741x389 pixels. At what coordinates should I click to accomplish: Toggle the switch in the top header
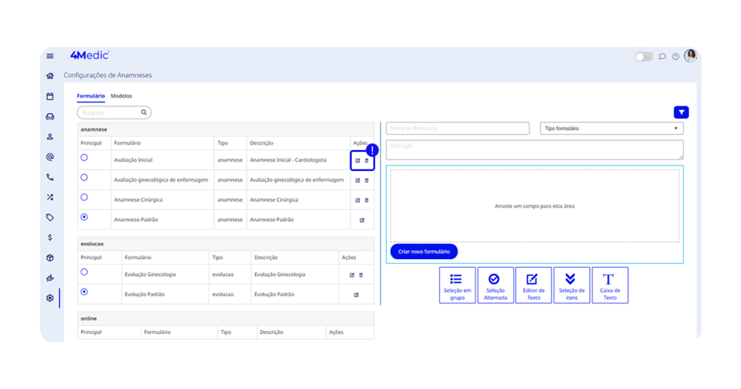click(x=643, y=57)
